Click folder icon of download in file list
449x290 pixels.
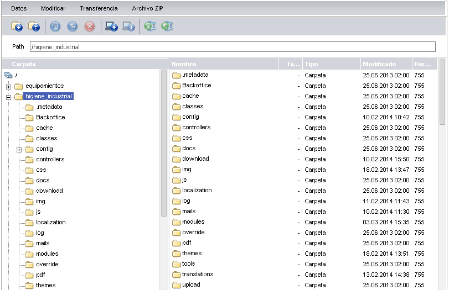point(176,159)
